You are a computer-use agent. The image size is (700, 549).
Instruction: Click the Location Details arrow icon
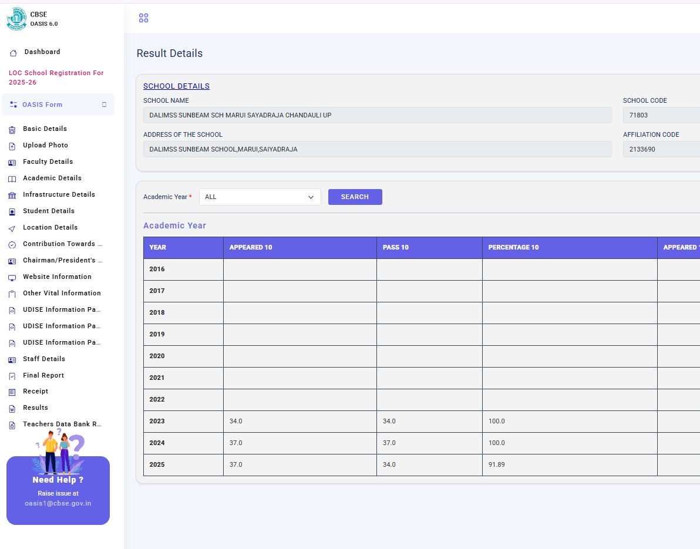coord(12,228)
